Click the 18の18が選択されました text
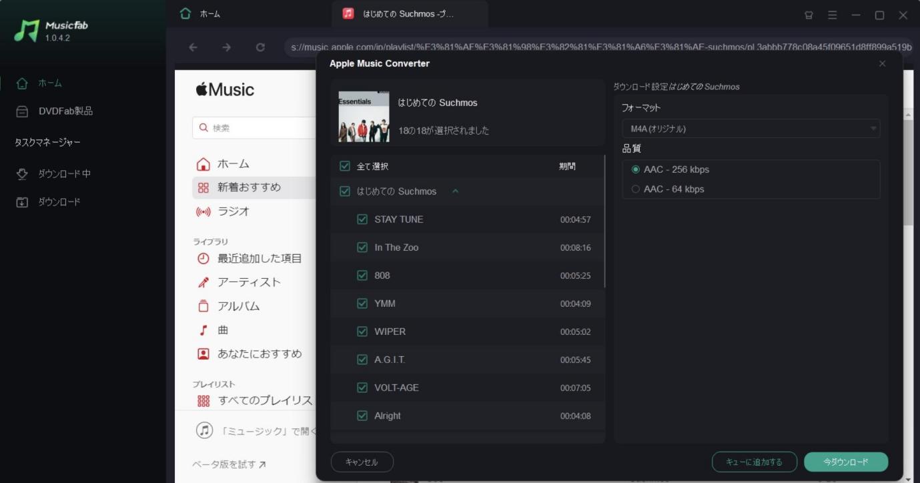Screen dimensions: 920x483 [x=444, y=131]
